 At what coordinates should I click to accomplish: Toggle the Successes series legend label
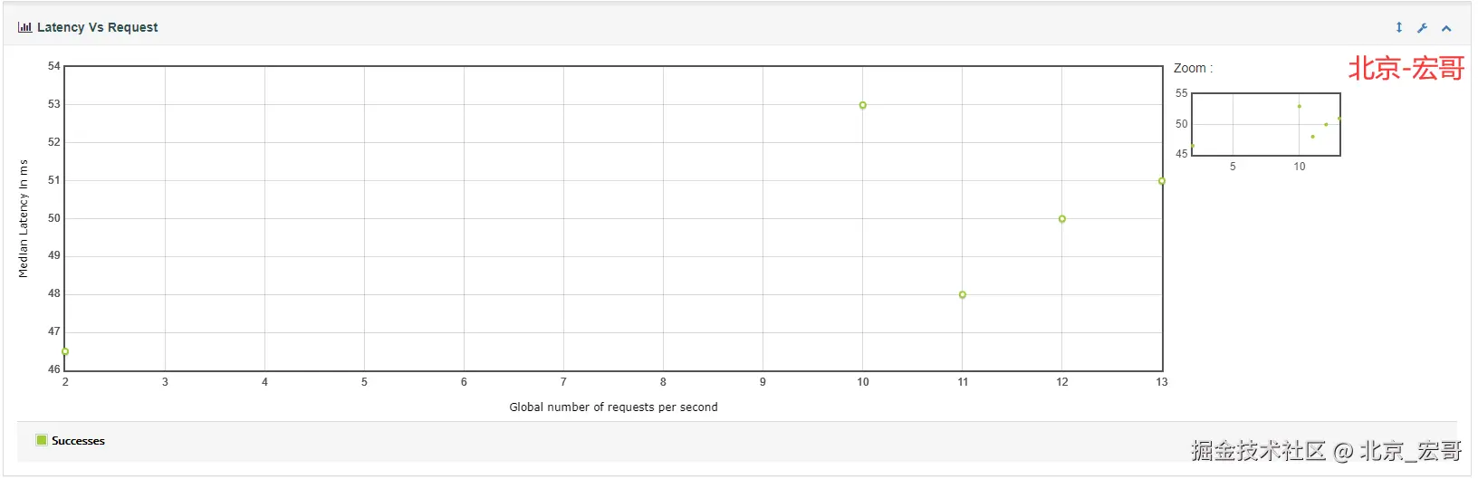78,441
